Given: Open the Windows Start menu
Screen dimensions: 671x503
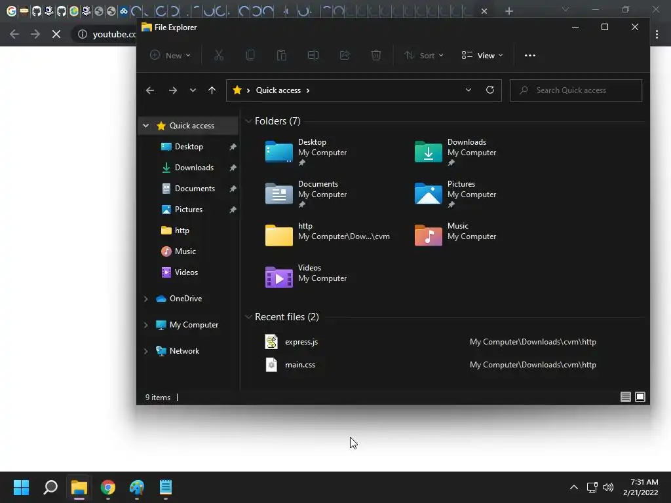Looking at the screenshot, I should click(22, 487).
